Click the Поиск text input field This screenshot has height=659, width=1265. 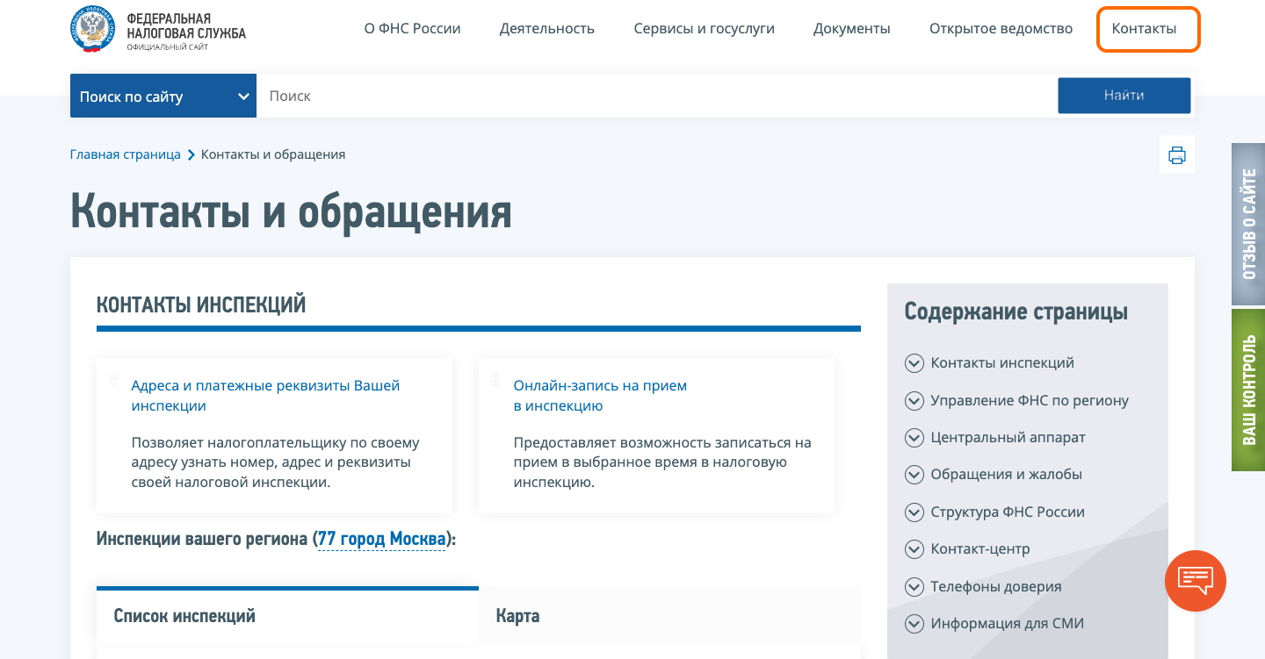(654, 97)
